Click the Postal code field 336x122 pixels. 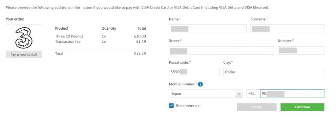point(194,72)
